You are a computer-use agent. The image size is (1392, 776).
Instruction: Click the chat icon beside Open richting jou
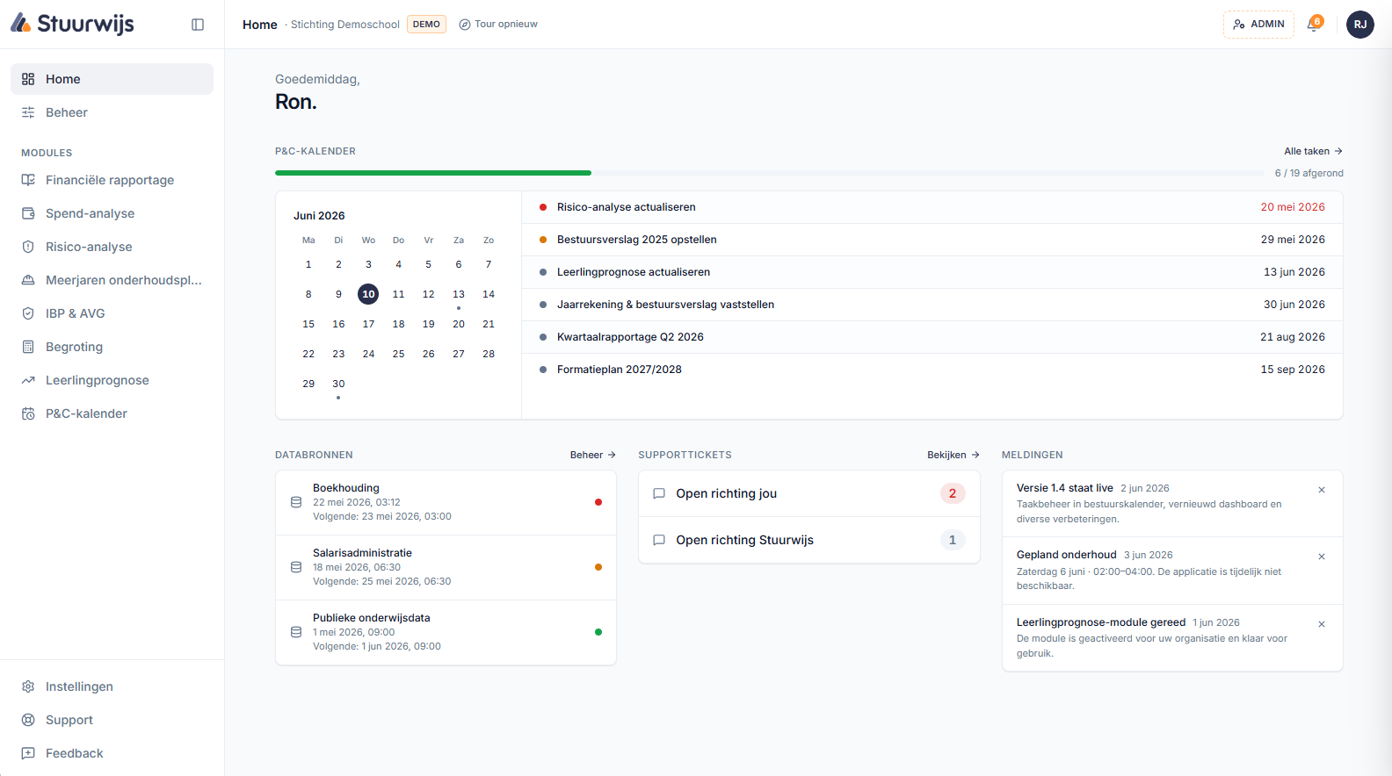659,493
